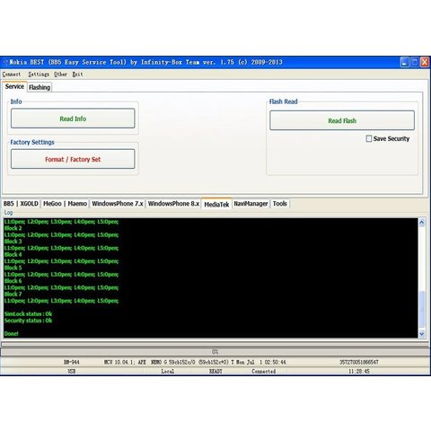This screenshot has height=431, width=431.
Task: Click the log scrollbar down arrow
Action: [422, 334]
